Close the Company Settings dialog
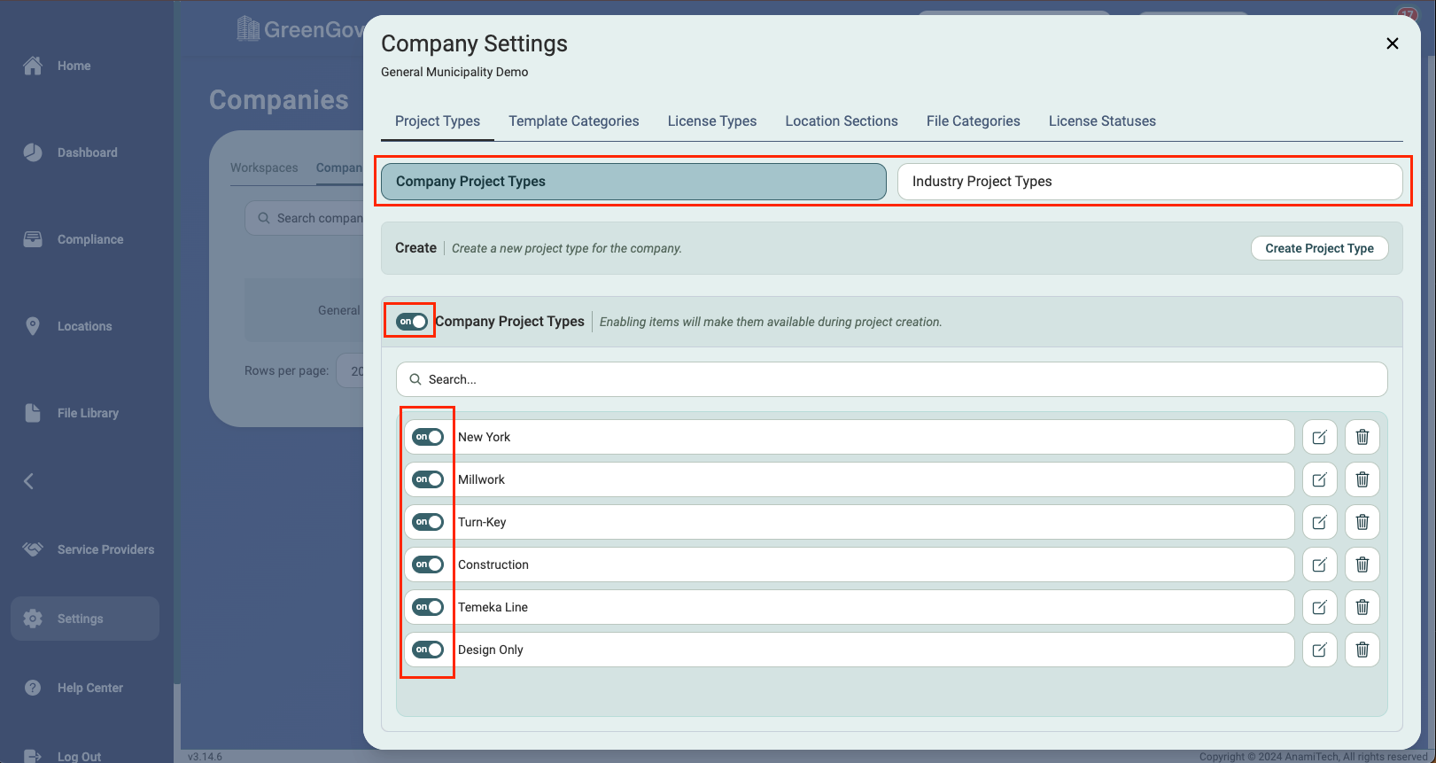The height and width of the screenshot is (763, 1436). pos(1392,43)
